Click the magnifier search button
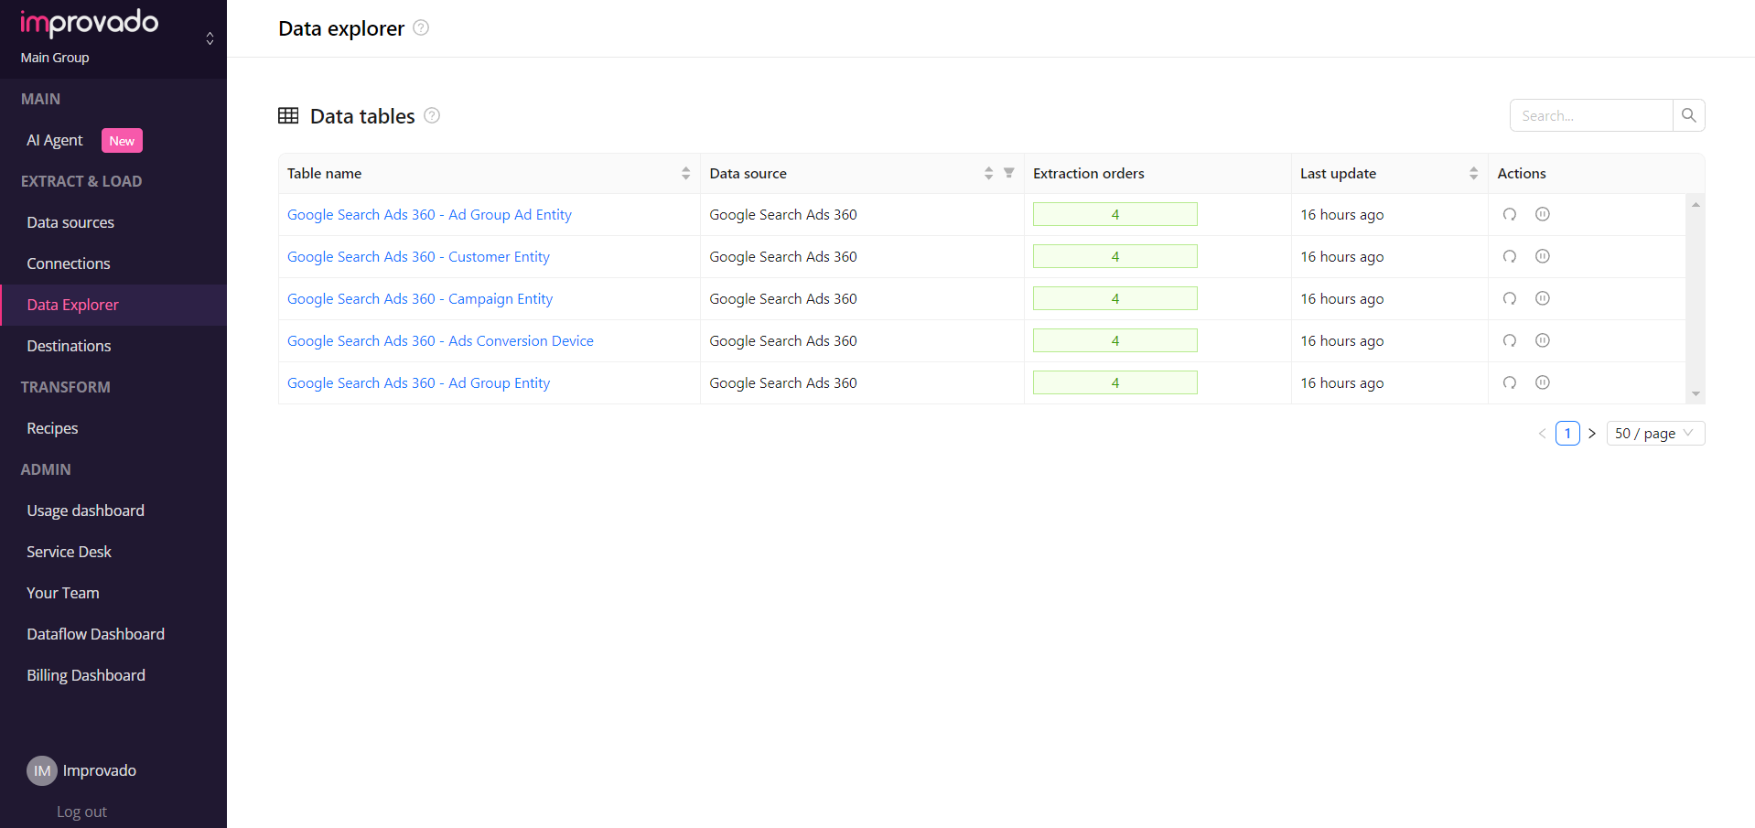 (x=1688, y=115)
